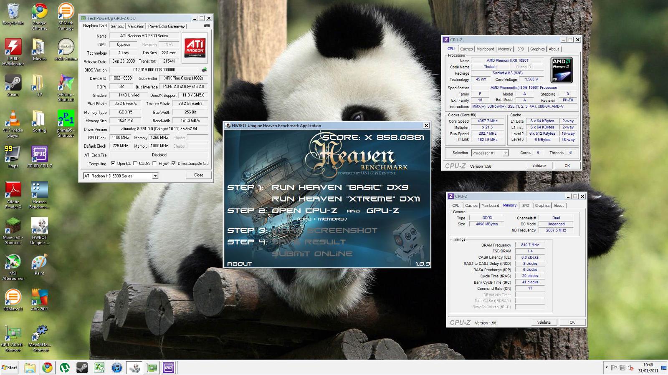668x375 pixels.
Task: Toggle PhysX checkbox in GPU-Z
Action: point(154,164)
